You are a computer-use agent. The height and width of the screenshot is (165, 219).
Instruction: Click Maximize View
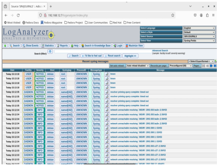click(x=134, y=46)
